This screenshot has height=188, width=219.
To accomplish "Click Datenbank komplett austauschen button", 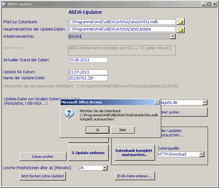I will (x=135, y=152).
